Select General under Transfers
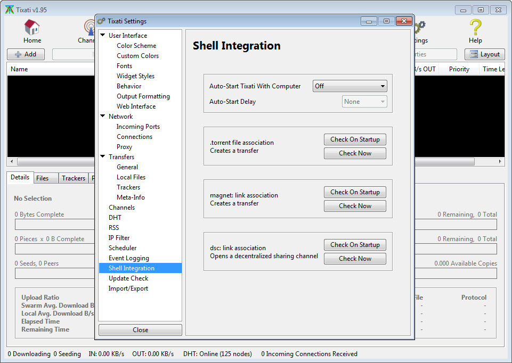This screenshot has height=363, width=512. tap(127, 167)
